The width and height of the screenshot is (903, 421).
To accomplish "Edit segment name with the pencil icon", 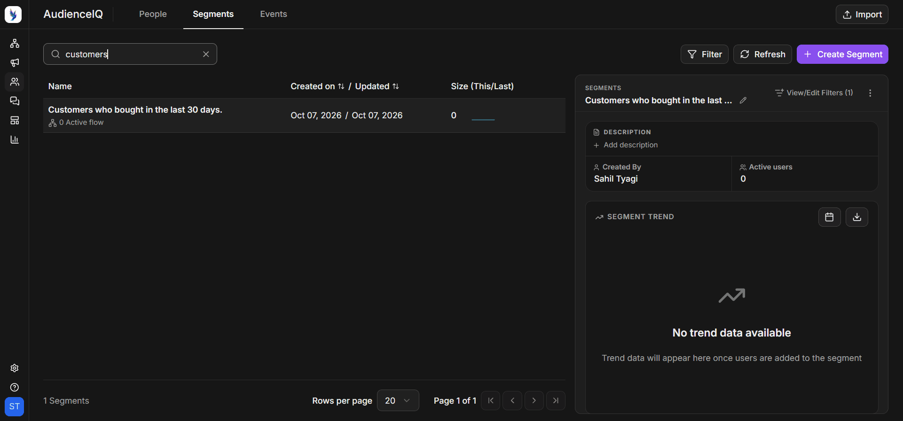I will 743,100.
